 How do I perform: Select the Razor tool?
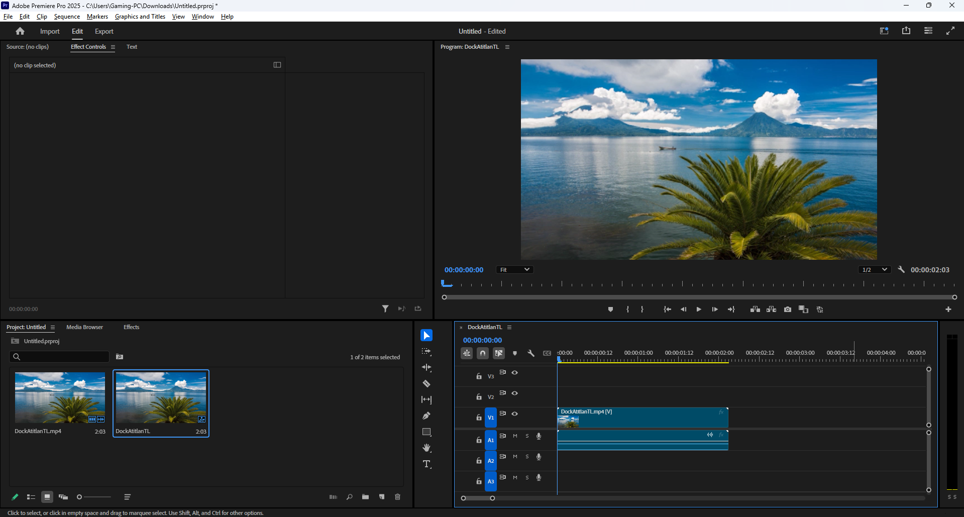pos(426,384)
